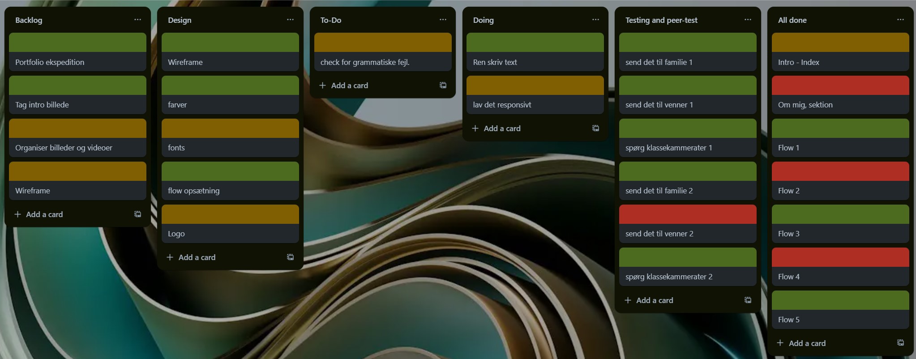Open the Portfolio ekspedition card
Image resolution: width=916 pixels, height=359 pixels.
tap(77, 62)
